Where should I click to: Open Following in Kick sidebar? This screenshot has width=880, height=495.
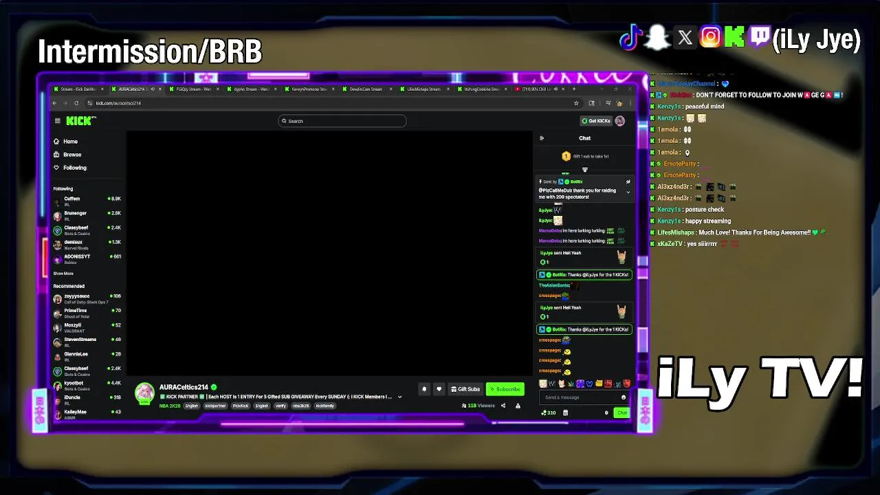click(x=70, y=168)
